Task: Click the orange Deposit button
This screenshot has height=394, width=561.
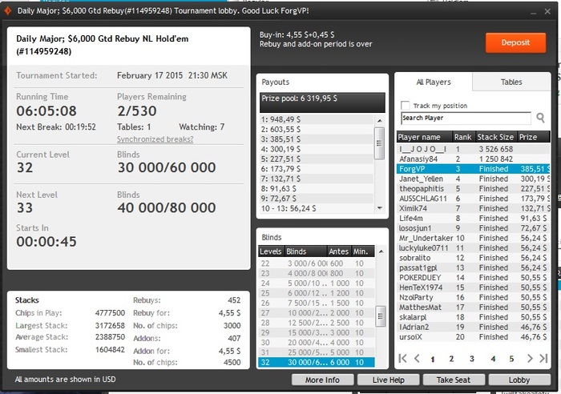Action: [x=515, y=43]
